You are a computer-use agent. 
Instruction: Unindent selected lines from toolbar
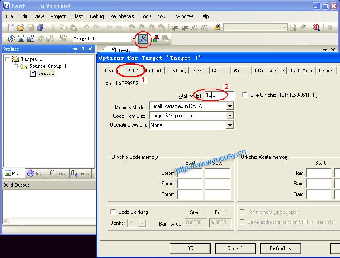[x=185, y=27]
